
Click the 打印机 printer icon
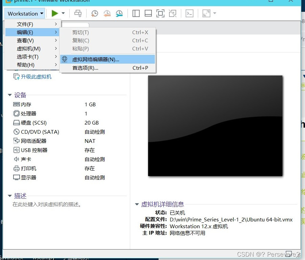click(x=16, y=168)
